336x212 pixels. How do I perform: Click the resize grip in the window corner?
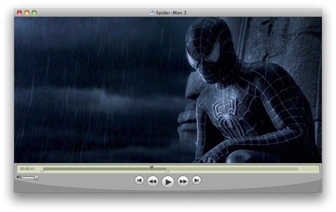(x=319, y=189)
